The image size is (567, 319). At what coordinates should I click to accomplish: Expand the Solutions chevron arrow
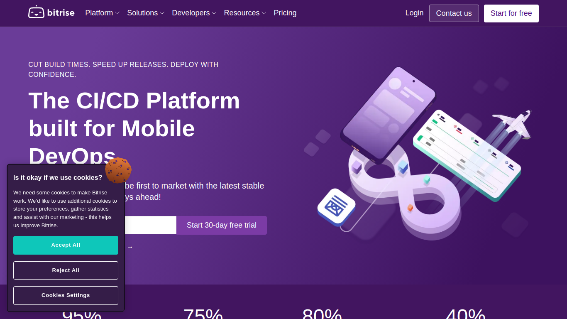click(x=162, y=13)
